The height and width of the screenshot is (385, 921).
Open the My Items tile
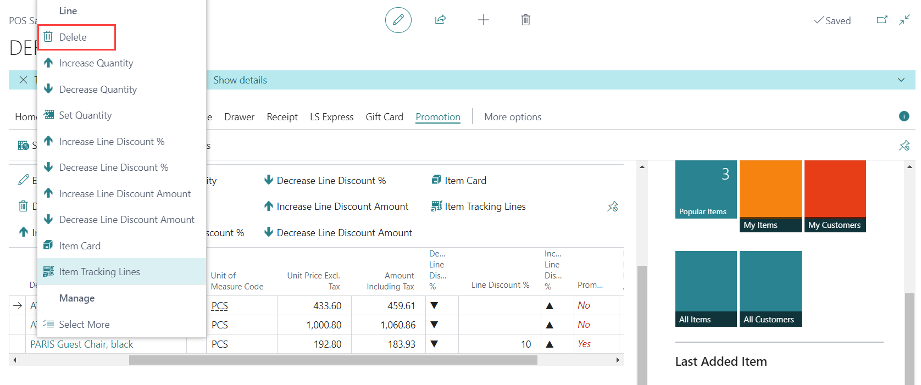770,196
